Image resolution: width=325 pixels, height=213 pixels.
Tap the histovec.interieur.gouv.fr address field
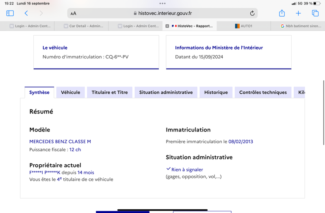click(x=162, y=13)
